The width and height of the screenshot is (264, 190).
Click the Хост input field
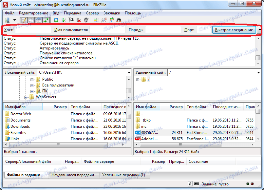click(x=33, y=30)
